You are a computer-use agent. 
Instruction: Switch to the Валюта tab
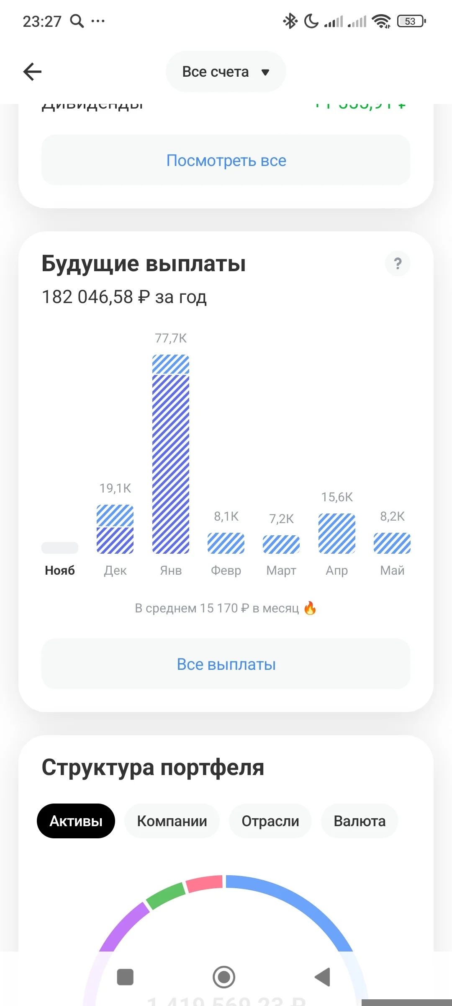(x=360, y=821)
